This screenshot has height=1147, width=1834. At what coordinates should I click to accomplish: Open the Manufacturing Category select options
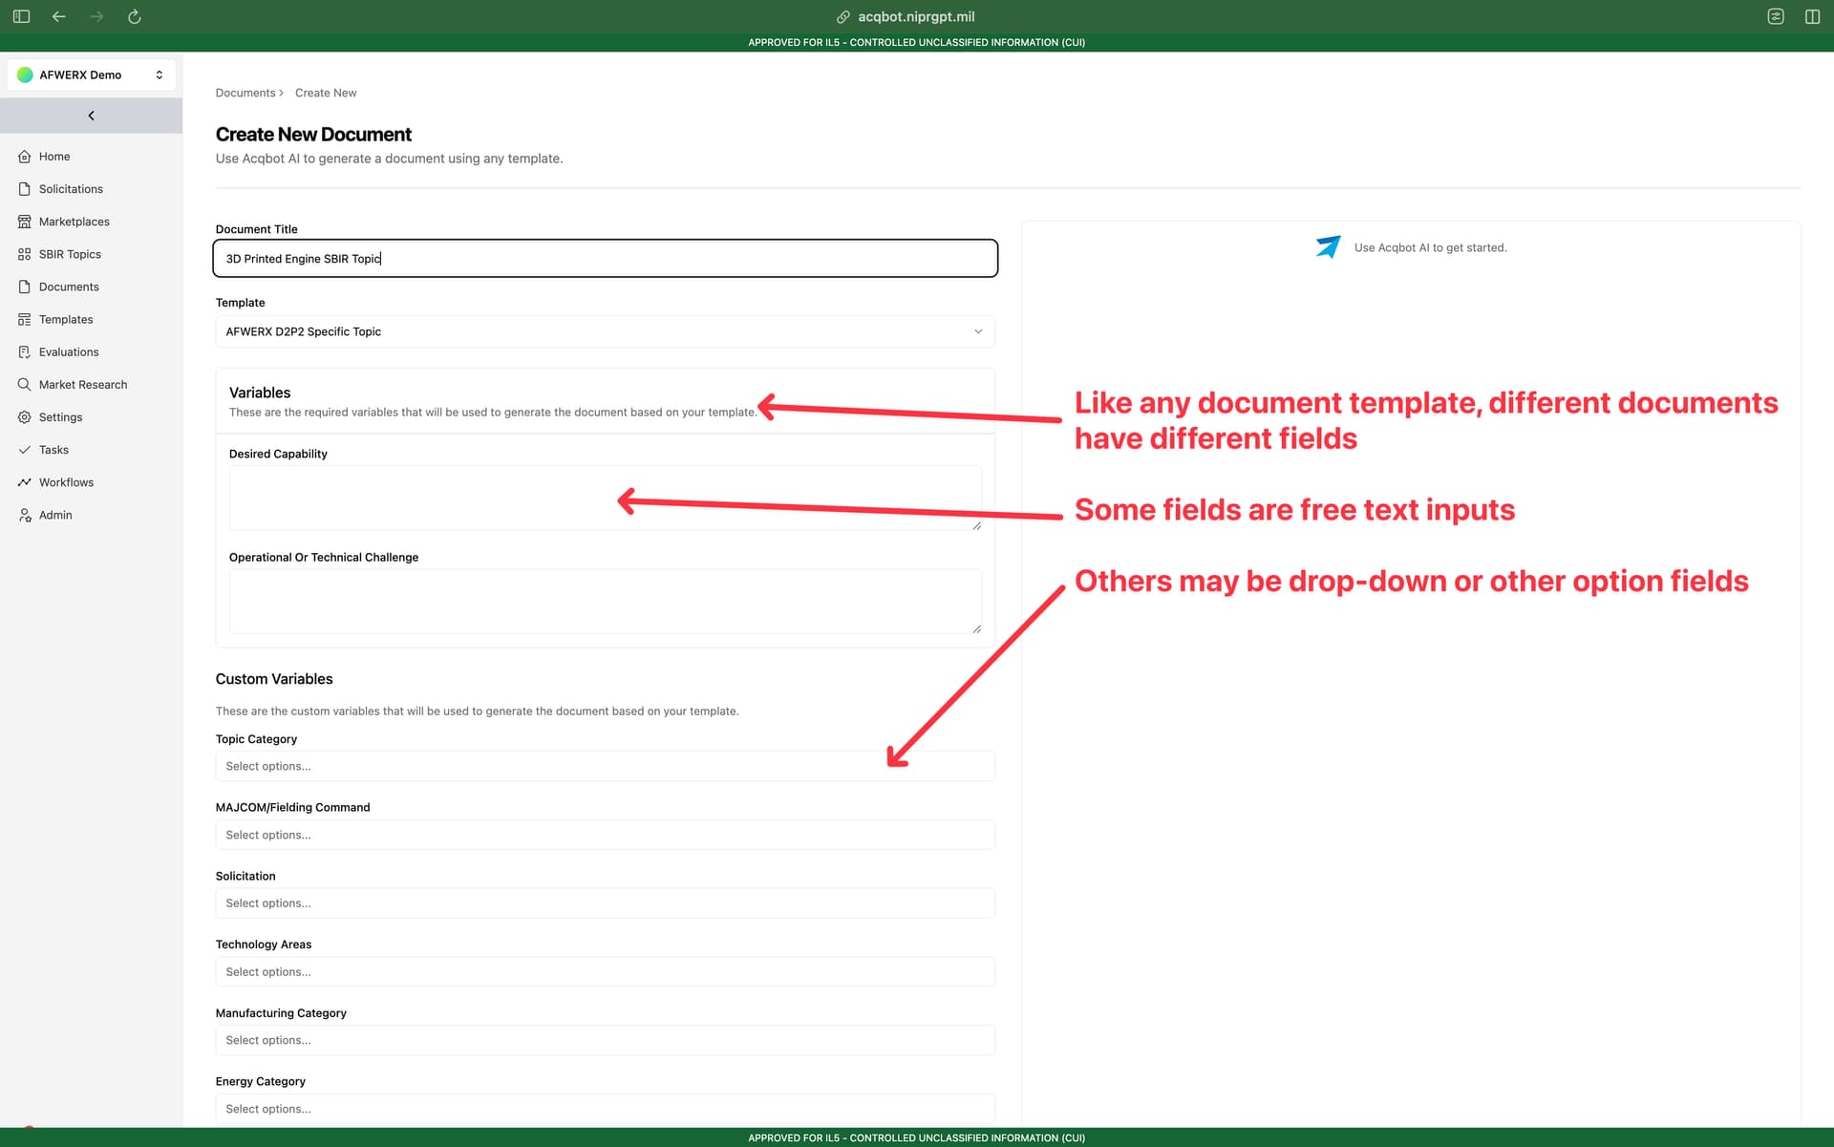coord(605,1040)
